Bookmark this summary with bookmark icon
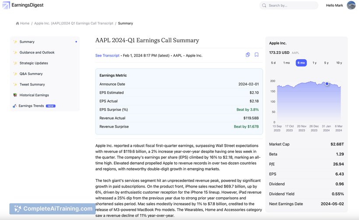Screen dimensions: 359x220 click(x=257, y=54)
